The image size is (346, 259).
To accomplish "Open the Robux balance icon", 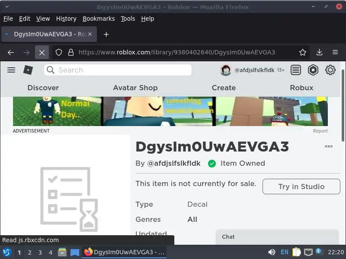I will coord(313,70).
